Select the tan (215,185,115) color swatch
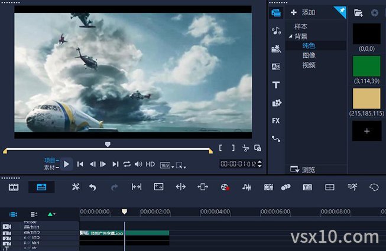The width and height of the screenshot is (386, 251). click(x=366, y=98)
